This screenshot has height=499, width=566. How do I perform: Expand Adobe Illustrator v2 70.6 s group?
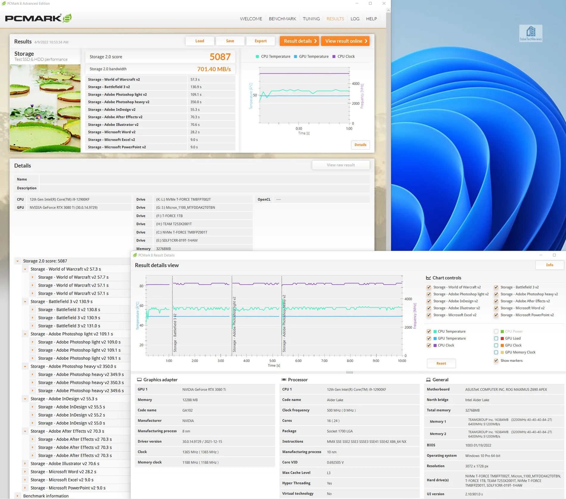[25, 464]
